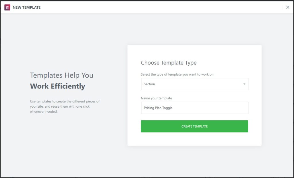Click the 'Choose Template Type' heading
The image size is (294, 178).
click(168, 63)
